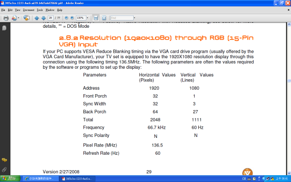The image size is (291, 182).
Task: Click the Back Porch row label
Action: [x=95, y=112]
